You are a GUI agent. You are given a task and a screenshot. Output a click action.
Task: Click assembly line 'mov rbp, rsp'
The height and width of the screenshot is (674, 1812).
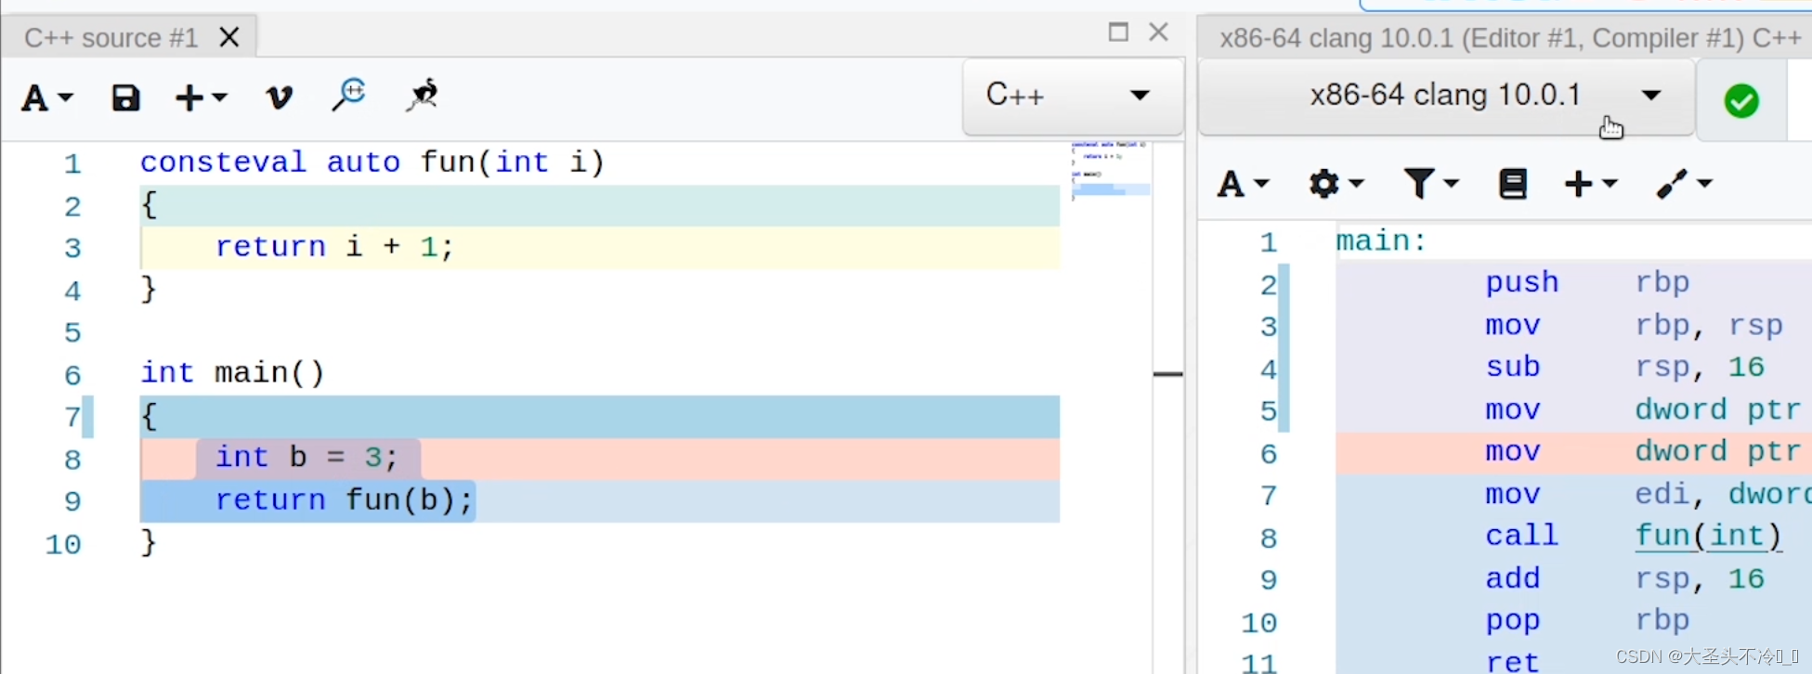pos(1634,325)
